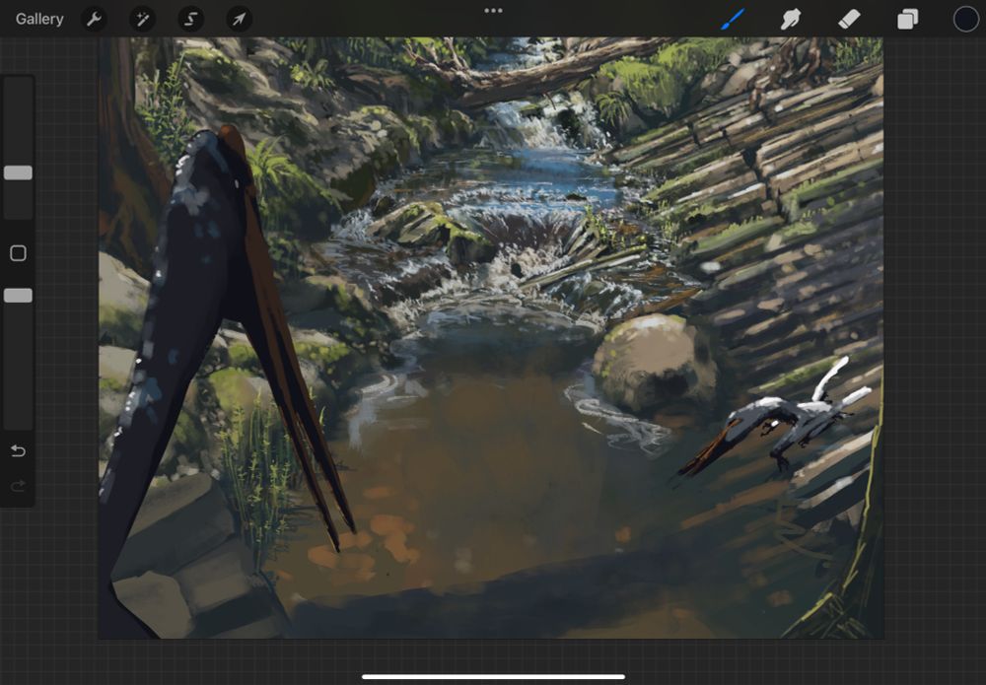Tap the three-dot multitasking menu

(493, 10)
